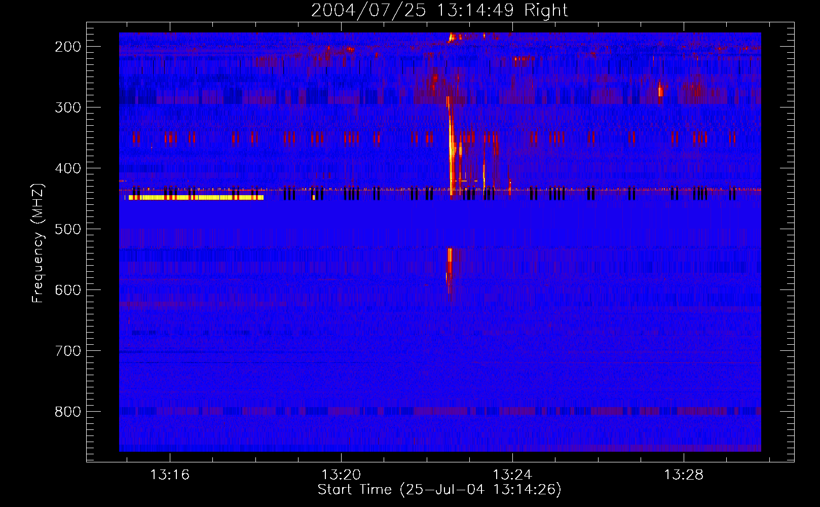Click the 13:16 time tick label
Image resolution: width=820 pixels, height=507 pixels.
pyautogui.click(x=170, y=475)
